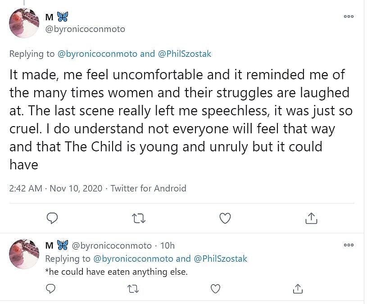This screenshot has width=367, height=304.
Task: Click @byronicoconmoto mention in main reply line
Action: coord(98,54)
